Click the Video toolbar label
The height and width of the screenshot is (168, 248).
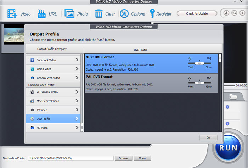coord(25,14)
